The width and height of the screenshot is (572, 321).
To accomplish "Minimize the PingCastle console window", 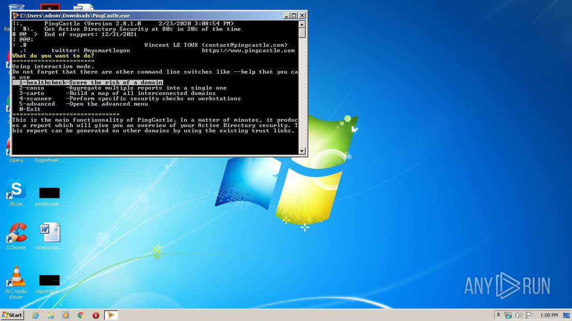I will [x=287, y=16].
